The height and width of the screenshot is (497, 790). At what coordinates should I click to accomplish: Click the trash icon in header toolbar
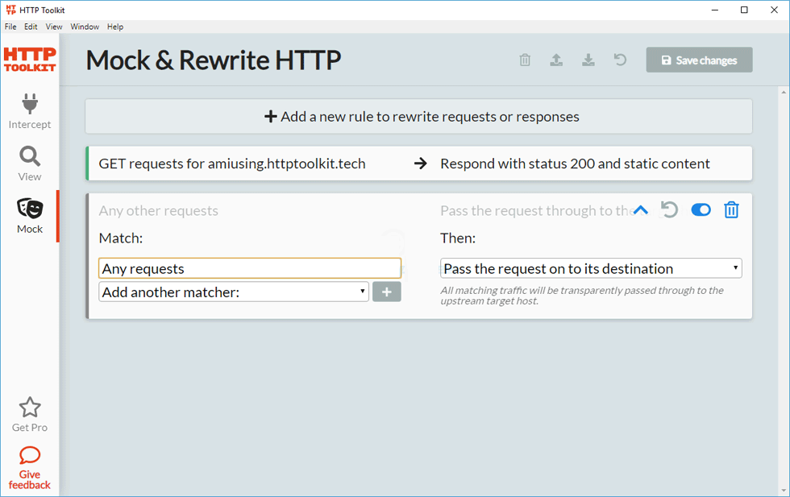(525, 60)
